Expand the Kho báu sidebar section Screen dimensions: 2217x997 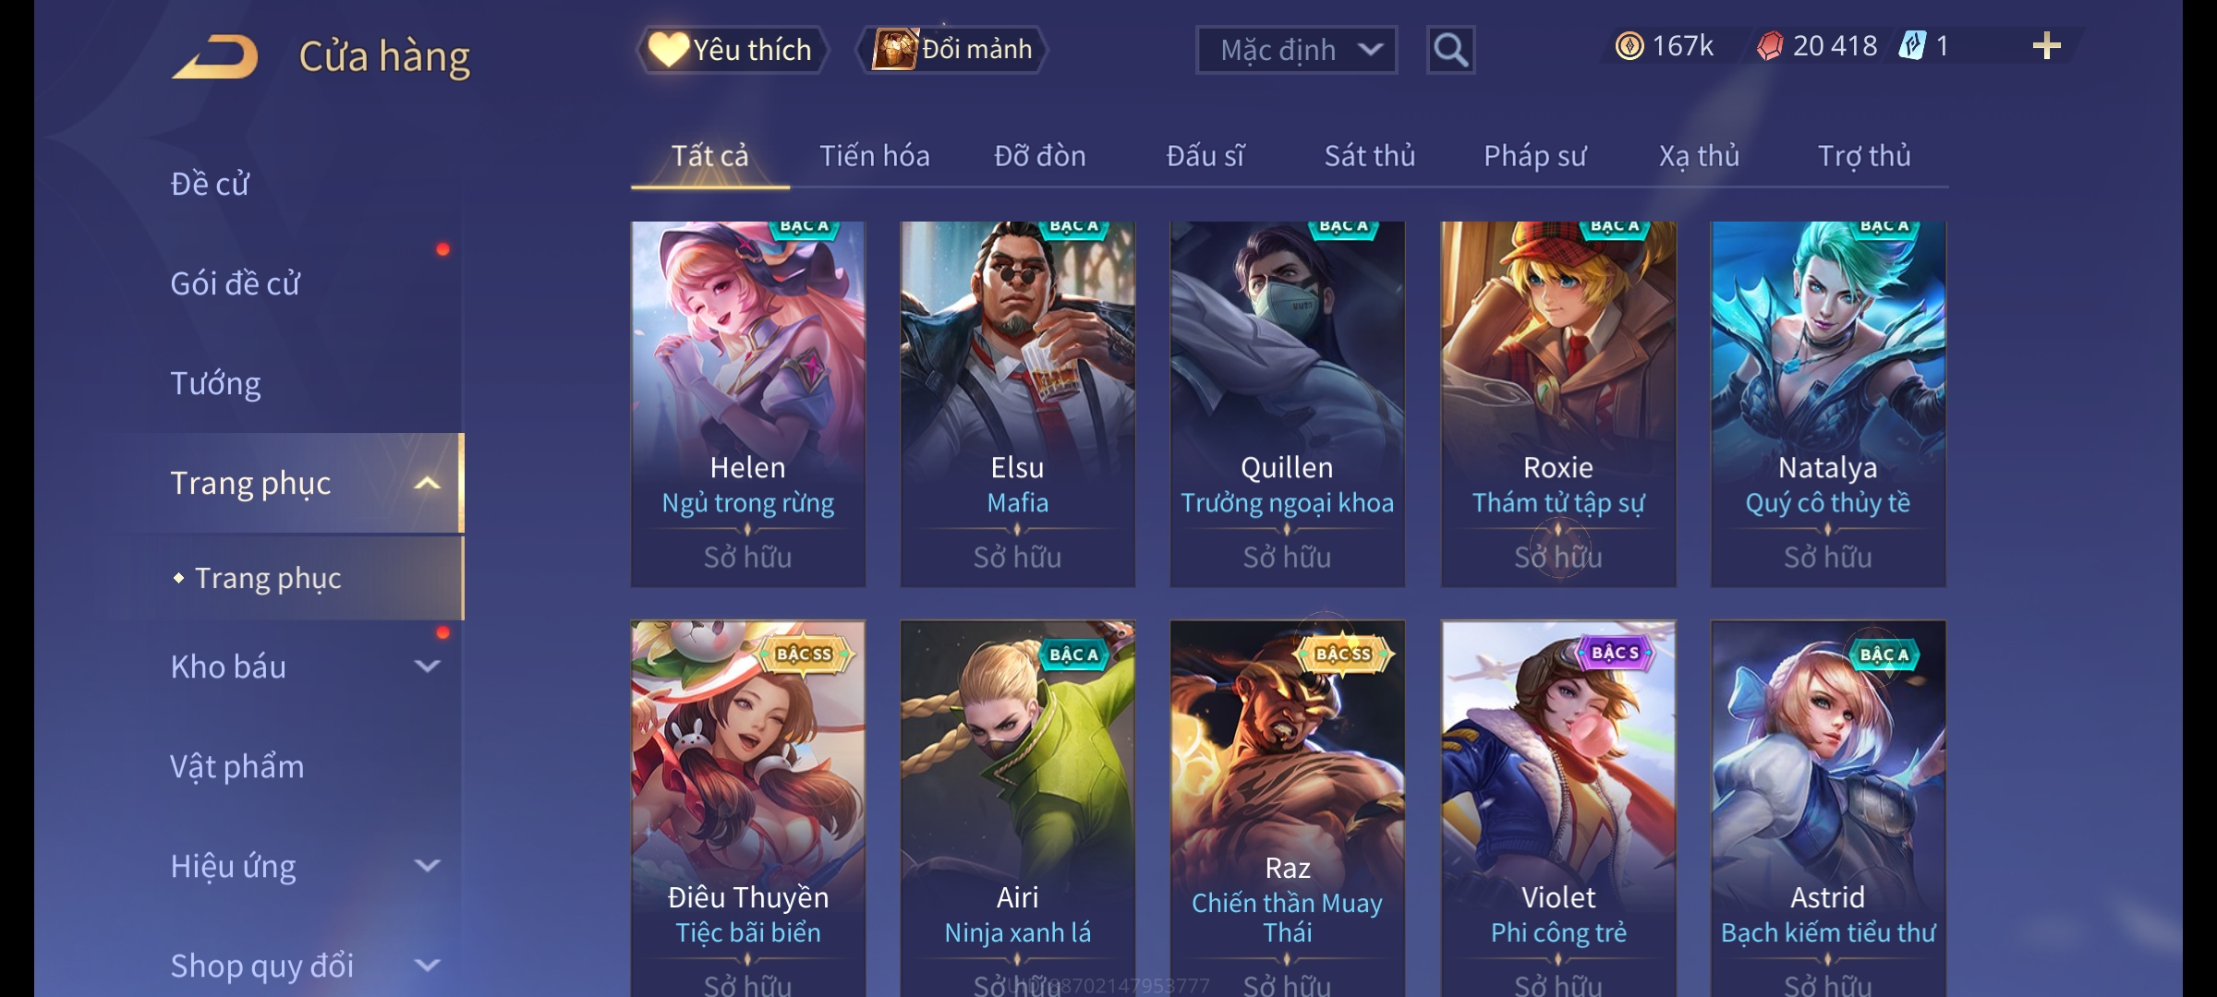(x=427, y=666)
